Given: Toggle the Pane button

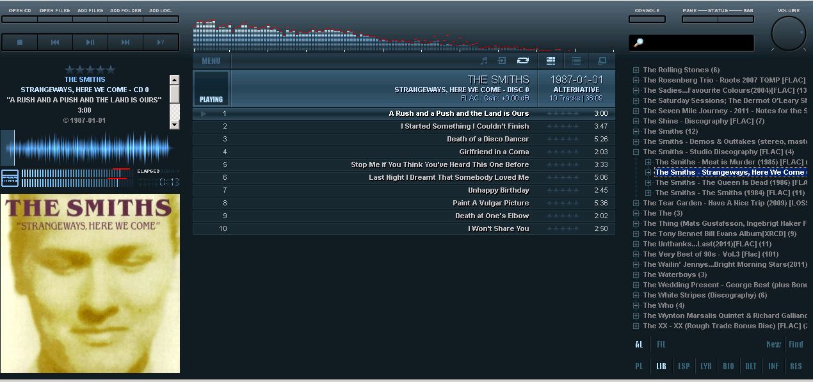Looking at the screenshot, I should tap(700, 19).
